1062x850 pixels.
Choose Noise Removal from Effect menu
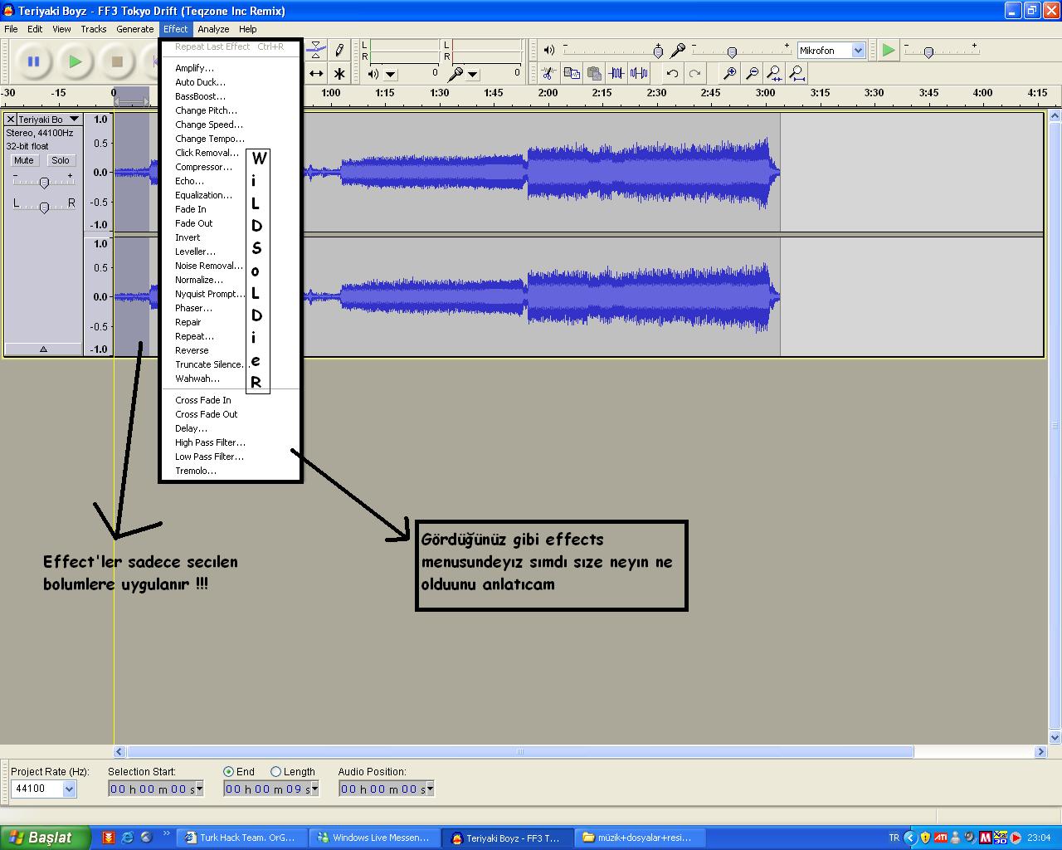[208, 266]
